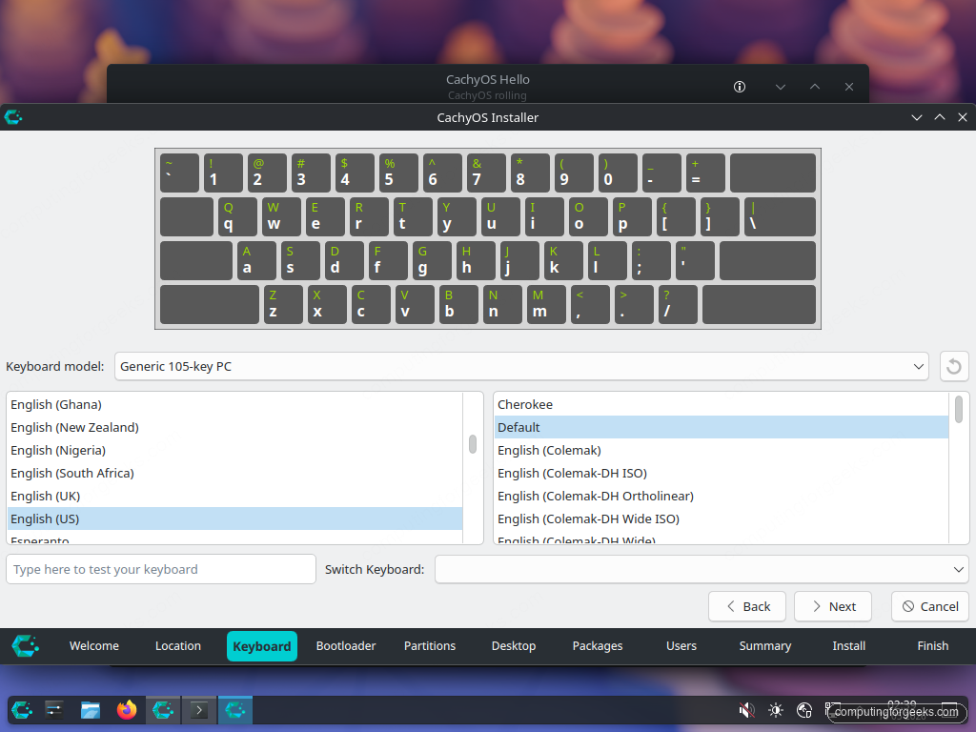Go to the Summary step
Viewport: 976px width, 732px height.
(765, 645)
